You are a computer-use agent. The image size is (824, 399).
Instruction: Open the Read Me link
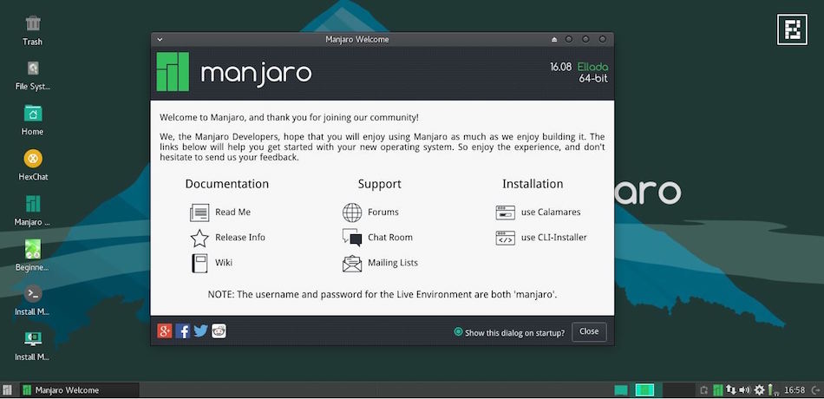[x=232, y=213]
